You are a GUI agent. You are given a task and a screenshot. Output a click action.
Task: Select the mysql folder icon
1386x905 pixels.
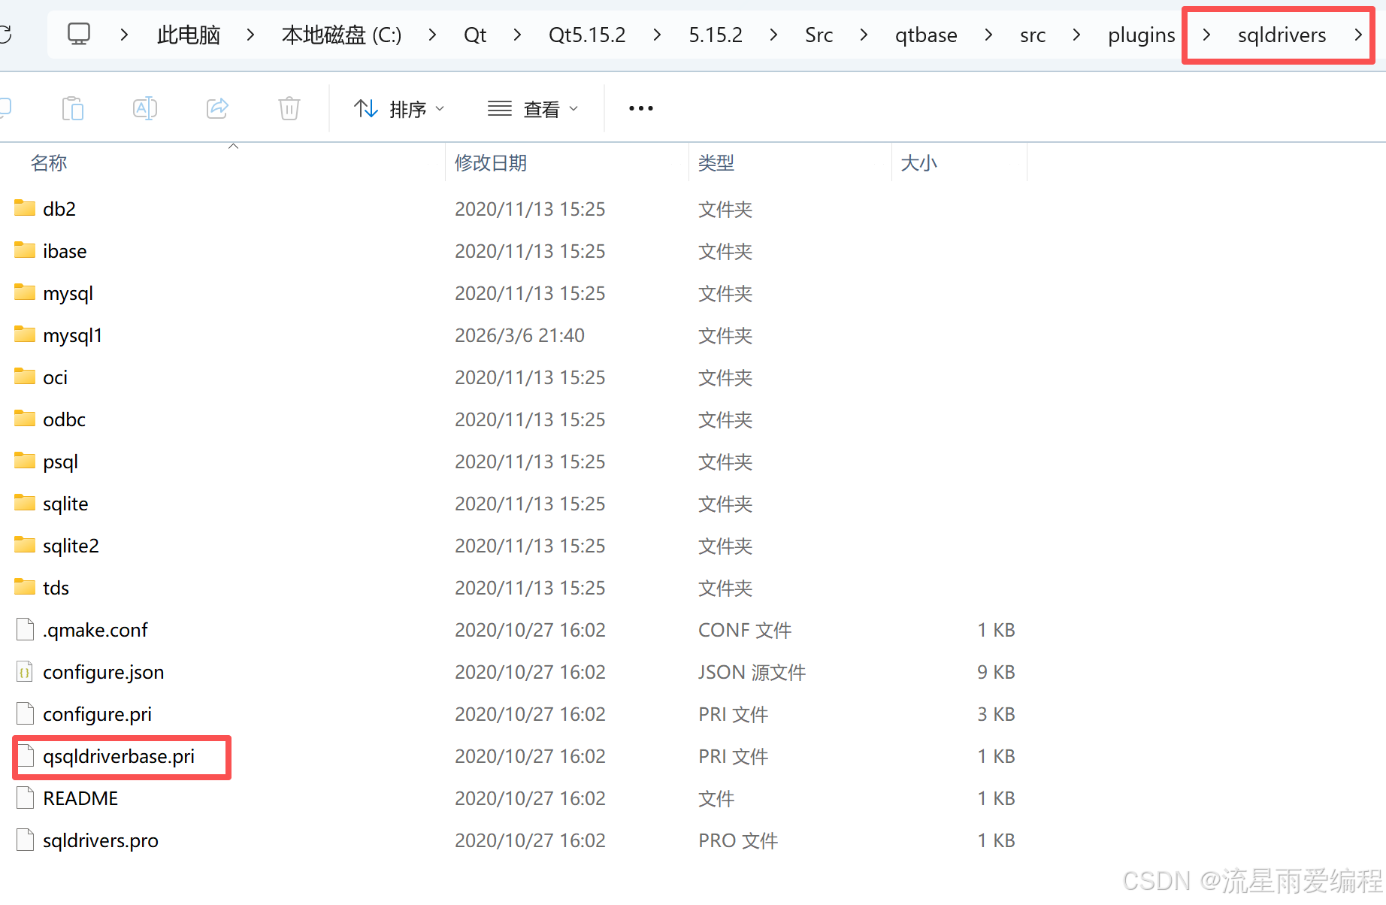pyautogui.click(x=25, y=292)
